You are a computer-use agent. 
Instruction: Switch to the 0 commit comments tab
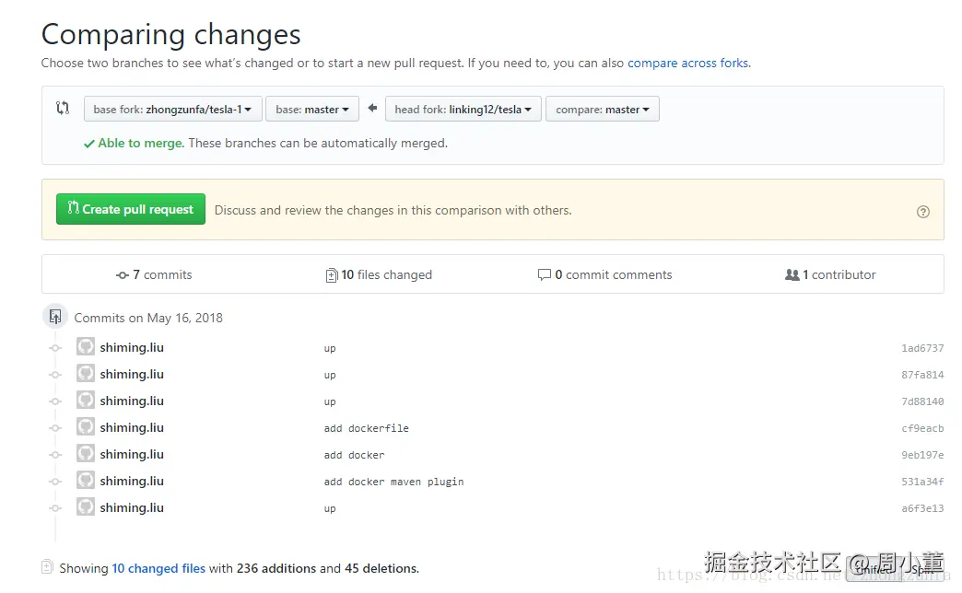(x=604, y=274)
